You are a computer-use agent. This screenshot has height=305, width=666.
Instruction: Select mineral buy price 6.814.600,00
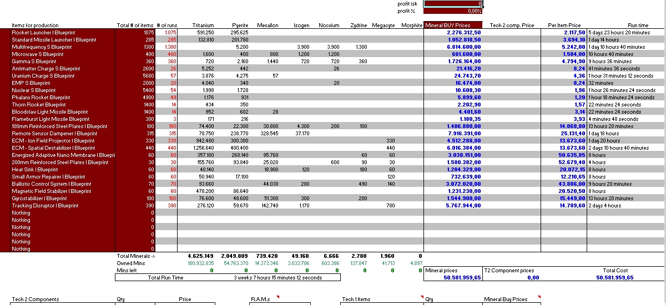coord(464,47)
